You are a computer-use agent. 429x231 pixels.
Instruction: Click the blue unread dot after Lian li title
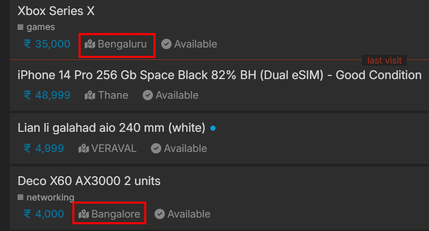(213, 128)
